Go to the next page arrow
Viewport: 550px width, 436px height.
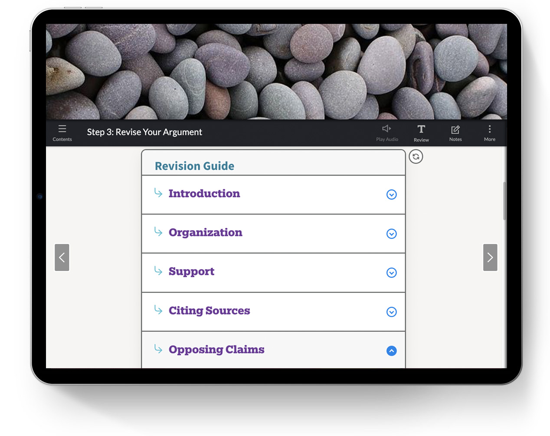(490, 258)
